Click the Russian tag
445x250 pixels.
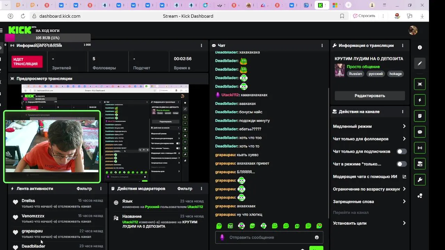(356, 74)
